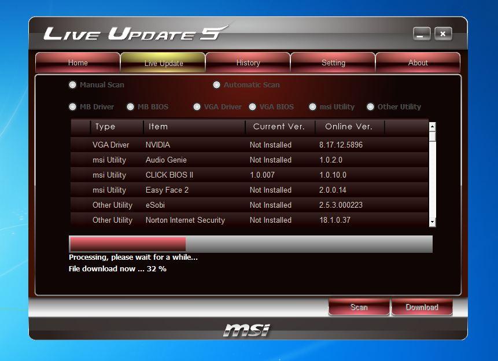Click the 'Processing, please wait' message
498x361 pixels.
click(133, 257)
